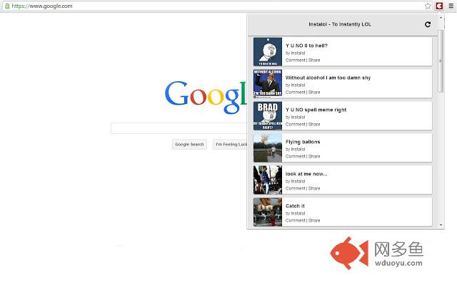Click the popup scrollbar down arrow
This screenshot has width=457, height=285.
[441, 225]
